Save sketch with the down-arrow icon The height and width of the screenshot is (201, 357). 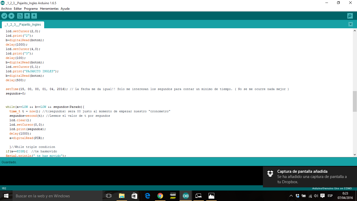(x=34, y=16)
